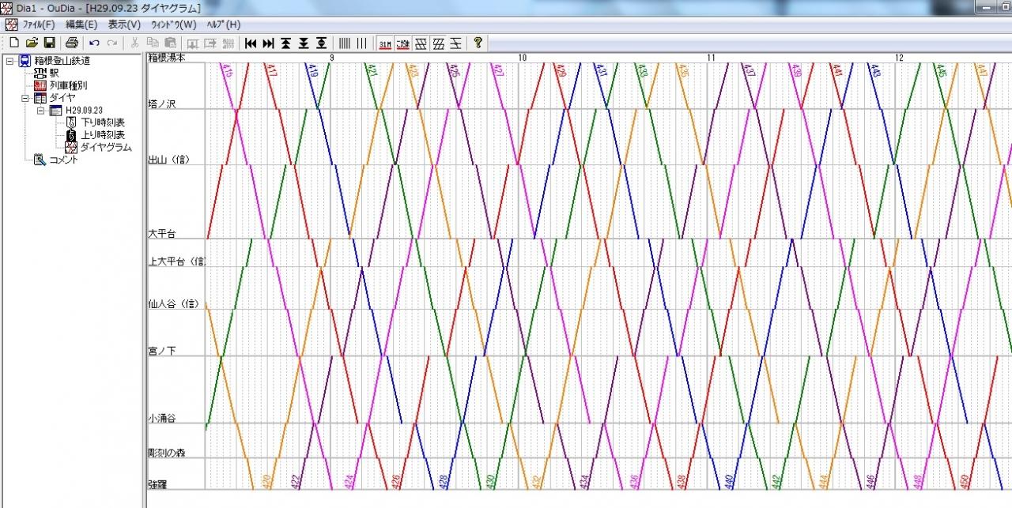This screenshot has width=1012, height=508.
Task: Open a file with the folder icon
Action: (32, 43)
